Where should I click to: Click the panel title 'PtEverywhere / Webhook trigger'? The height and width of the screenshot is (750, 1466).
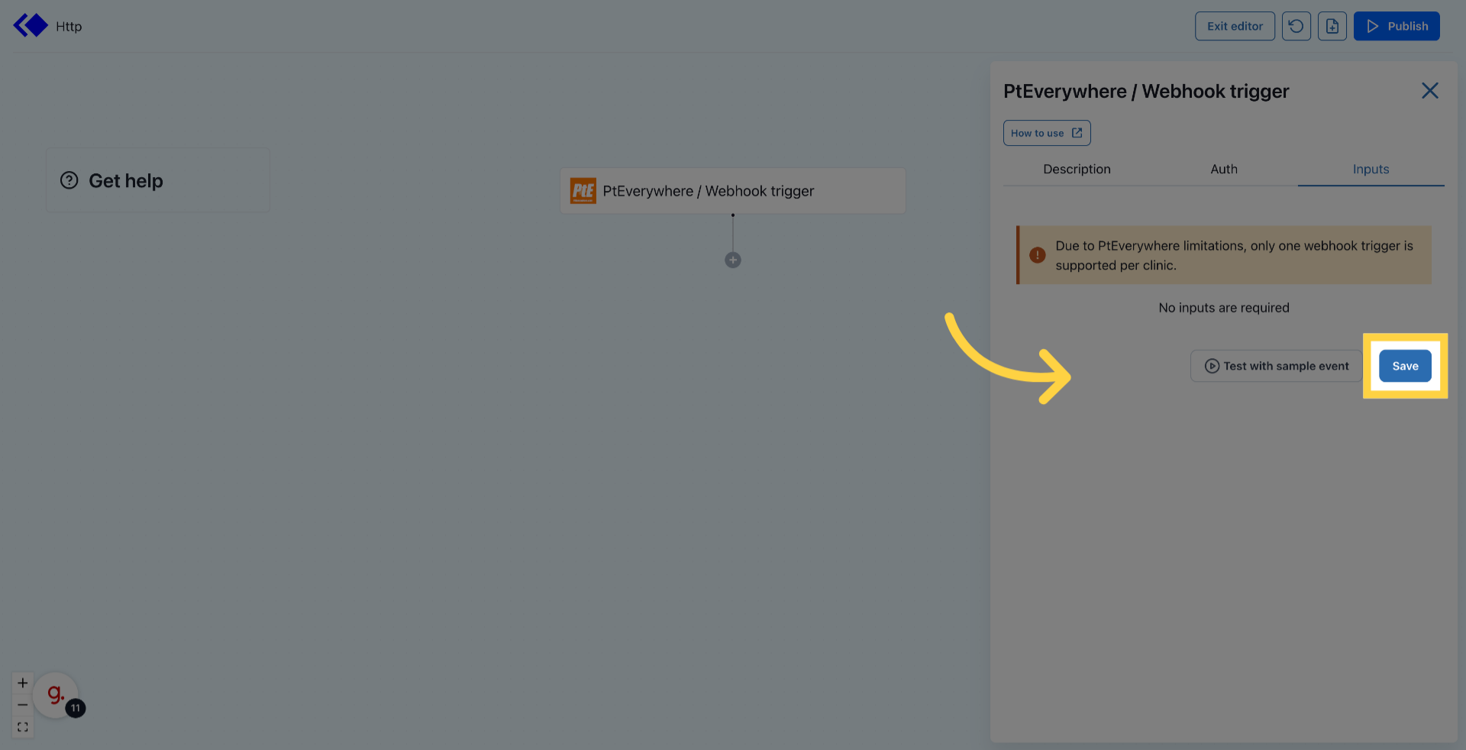(1146, 91)
